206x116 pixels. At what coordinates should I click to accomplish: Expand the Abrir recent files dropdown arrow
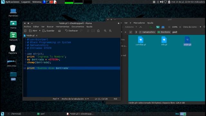(x=40, y=31)
